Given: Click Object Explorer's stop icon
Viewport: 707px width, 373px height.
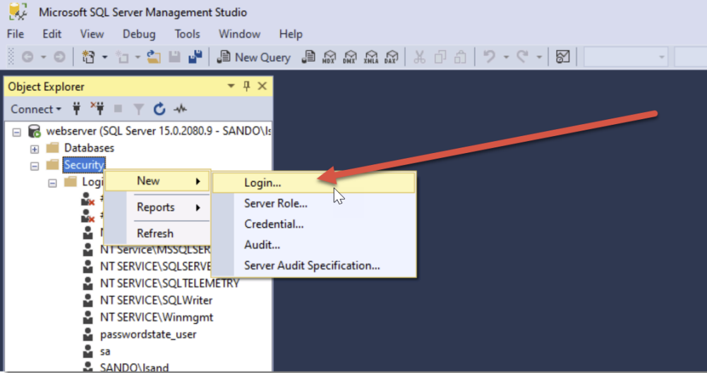Looking at the screenshot, I should click(118, 109).
